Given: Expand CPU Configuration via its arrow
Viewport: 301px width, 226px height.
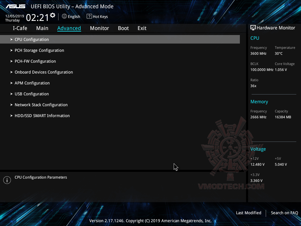Looking at the screenshot, I should coord(11,39).
